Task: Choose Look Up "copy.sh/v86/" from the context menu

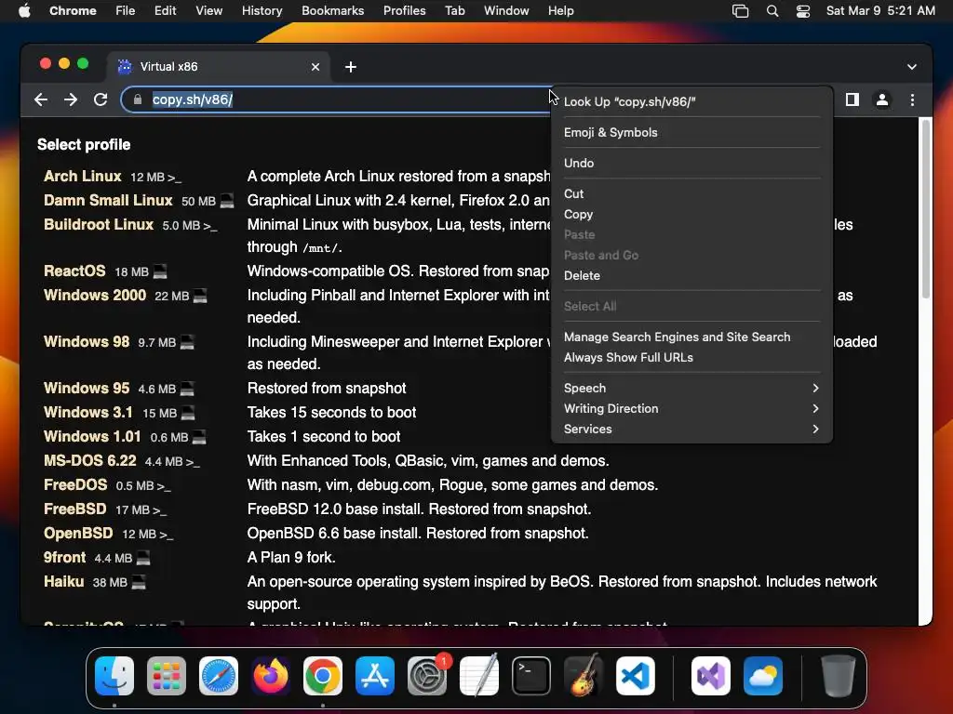Action: click(691, 102)
